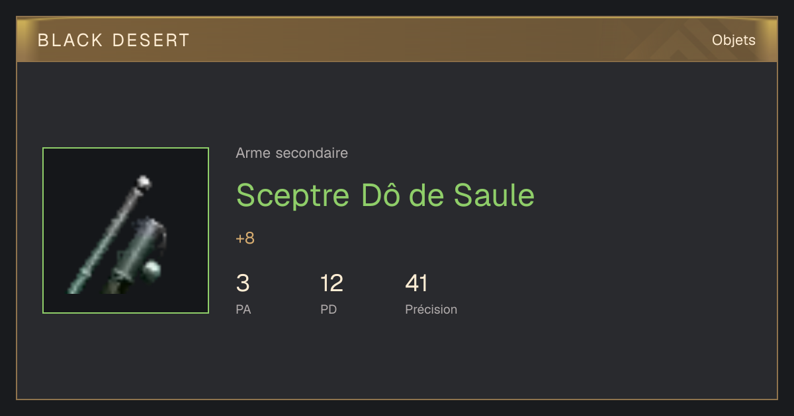Click the word Sceptre in the item title
The width and height of the screenshot is (794, 416).
292,196
